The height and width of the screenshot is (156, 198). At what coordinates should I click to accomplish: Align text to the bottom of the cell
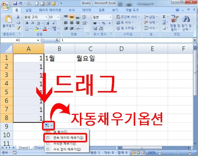[x=78, y=17]
